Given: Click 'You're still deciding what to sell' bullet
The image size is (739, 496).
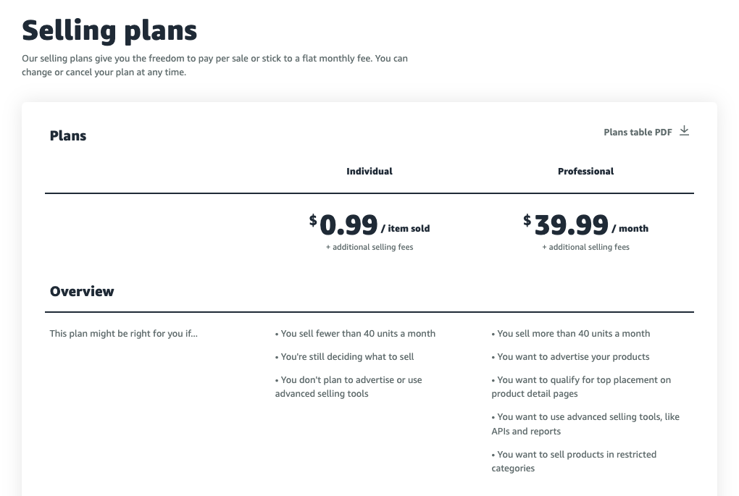Looking at the screenshot, I should pos(345,356).
